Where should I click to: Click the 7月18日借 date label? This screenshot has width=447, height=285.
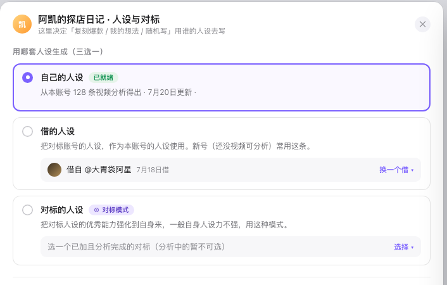(153, 170)
